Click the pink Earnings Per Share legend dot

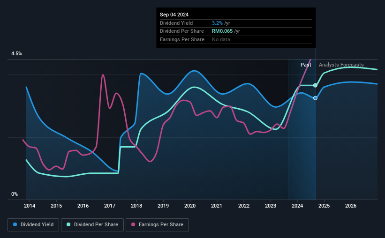tap(133, 224)
